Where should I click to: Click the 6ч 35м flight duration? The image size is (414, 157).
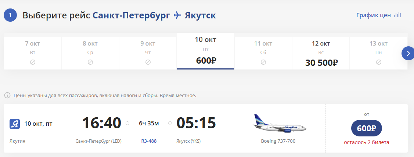click(x=149, y=123)
